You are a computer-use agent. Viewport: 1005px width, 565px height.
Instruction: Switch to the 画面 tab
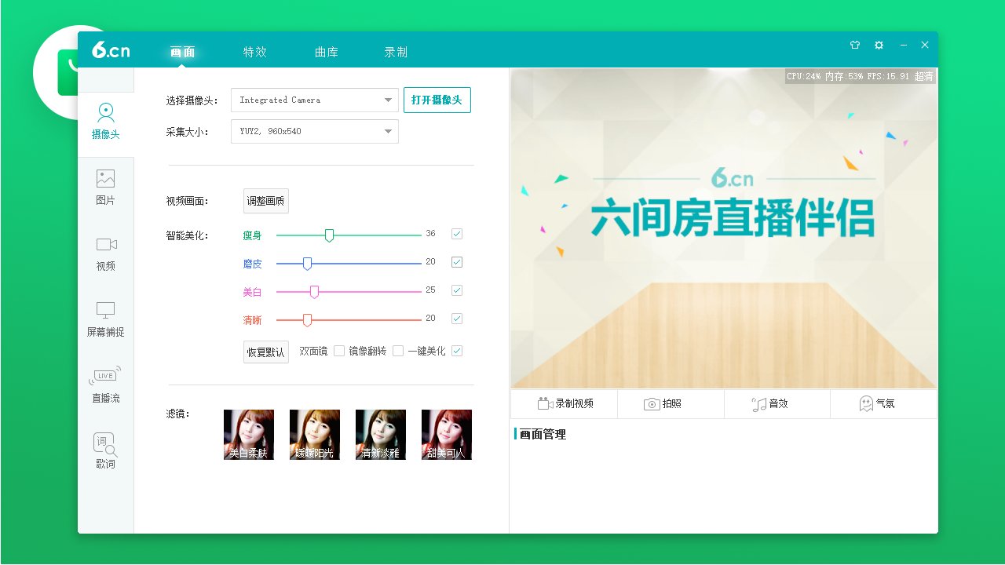[x=182, y=52]
